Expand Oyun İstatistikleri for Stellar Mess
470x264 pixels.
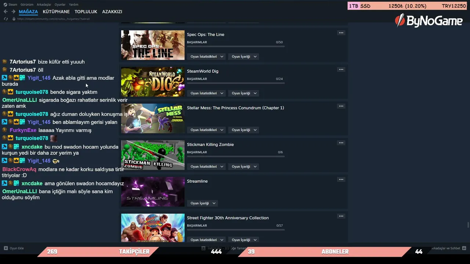pyautogui.click(x=207, y=130)
